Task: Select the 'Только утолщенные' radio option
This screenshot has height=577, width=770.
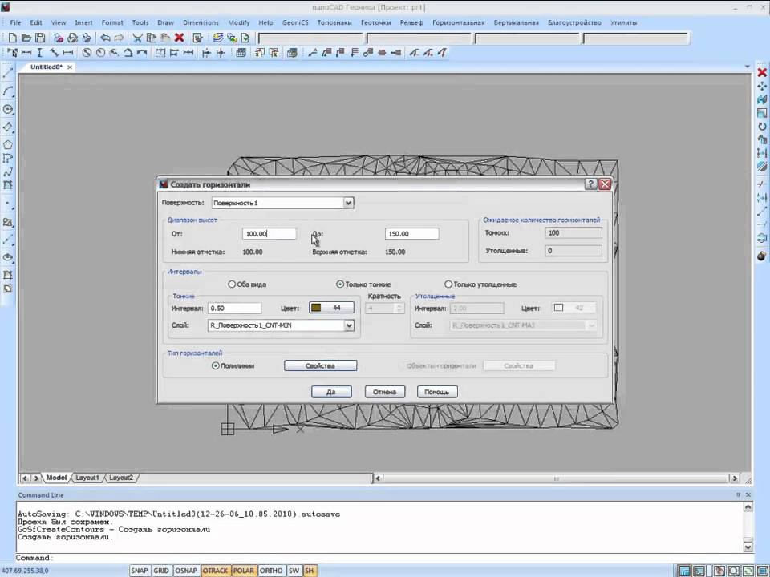Action: [x=448, y=284]
